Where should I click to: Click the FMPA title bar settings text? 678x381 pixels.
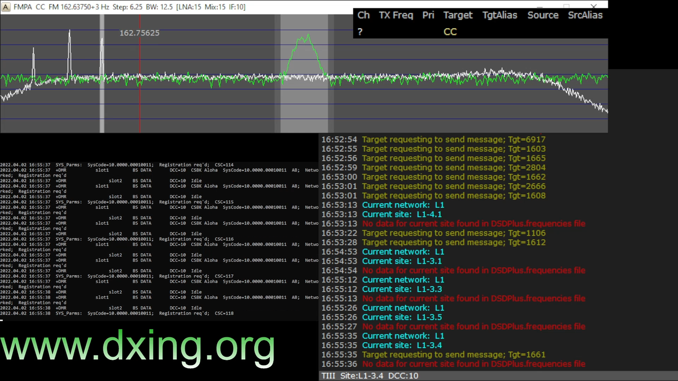tap(129, 7)
